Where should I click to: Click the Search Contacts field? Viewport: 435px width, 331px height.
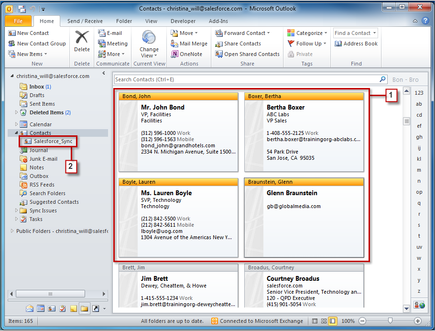click(246, 79)
